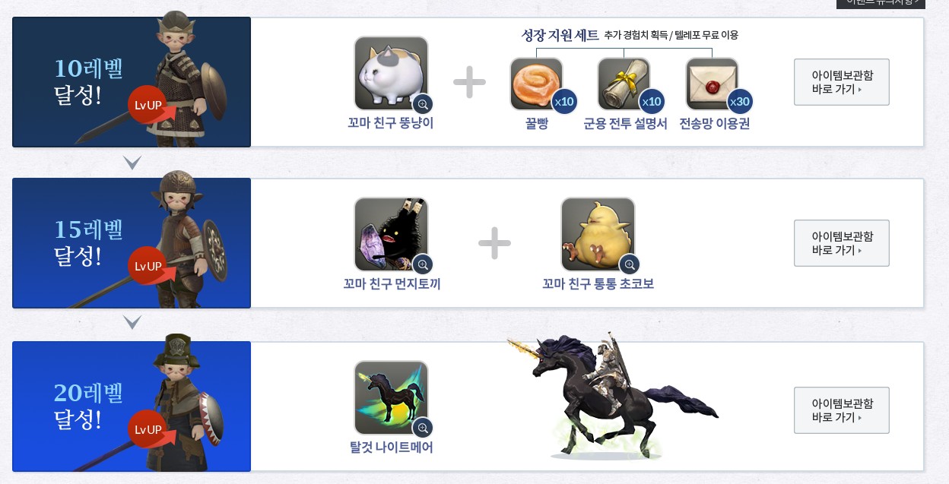
Task: Magnify the 통통 초코보 preview
Action: point(630,264)
